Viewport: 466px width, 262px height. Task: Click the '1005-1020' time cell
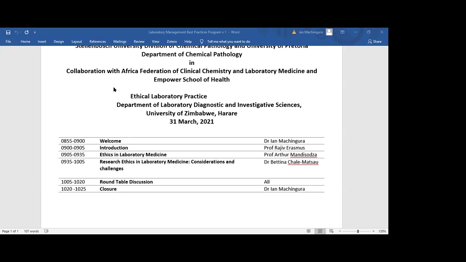pos(73,182)
